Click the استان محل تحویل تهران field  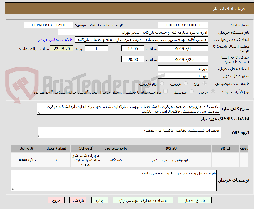click(183, 68)
